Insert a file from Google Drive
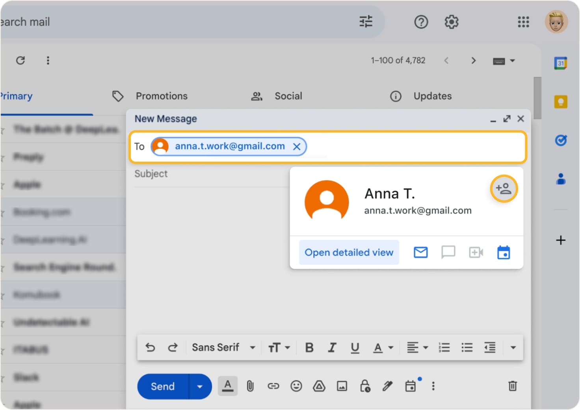Screen dimensions: 580x410 pyautogui.click(x=319, y=386)
